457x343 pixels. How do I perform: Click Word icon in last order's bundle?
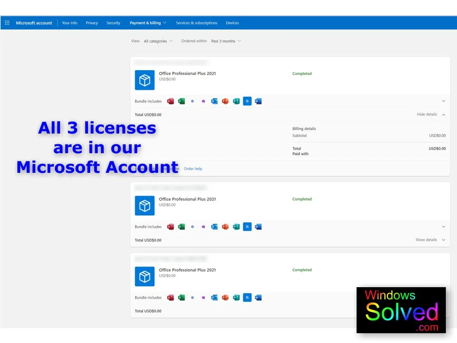pyautogui.click(x=258, y=297)
